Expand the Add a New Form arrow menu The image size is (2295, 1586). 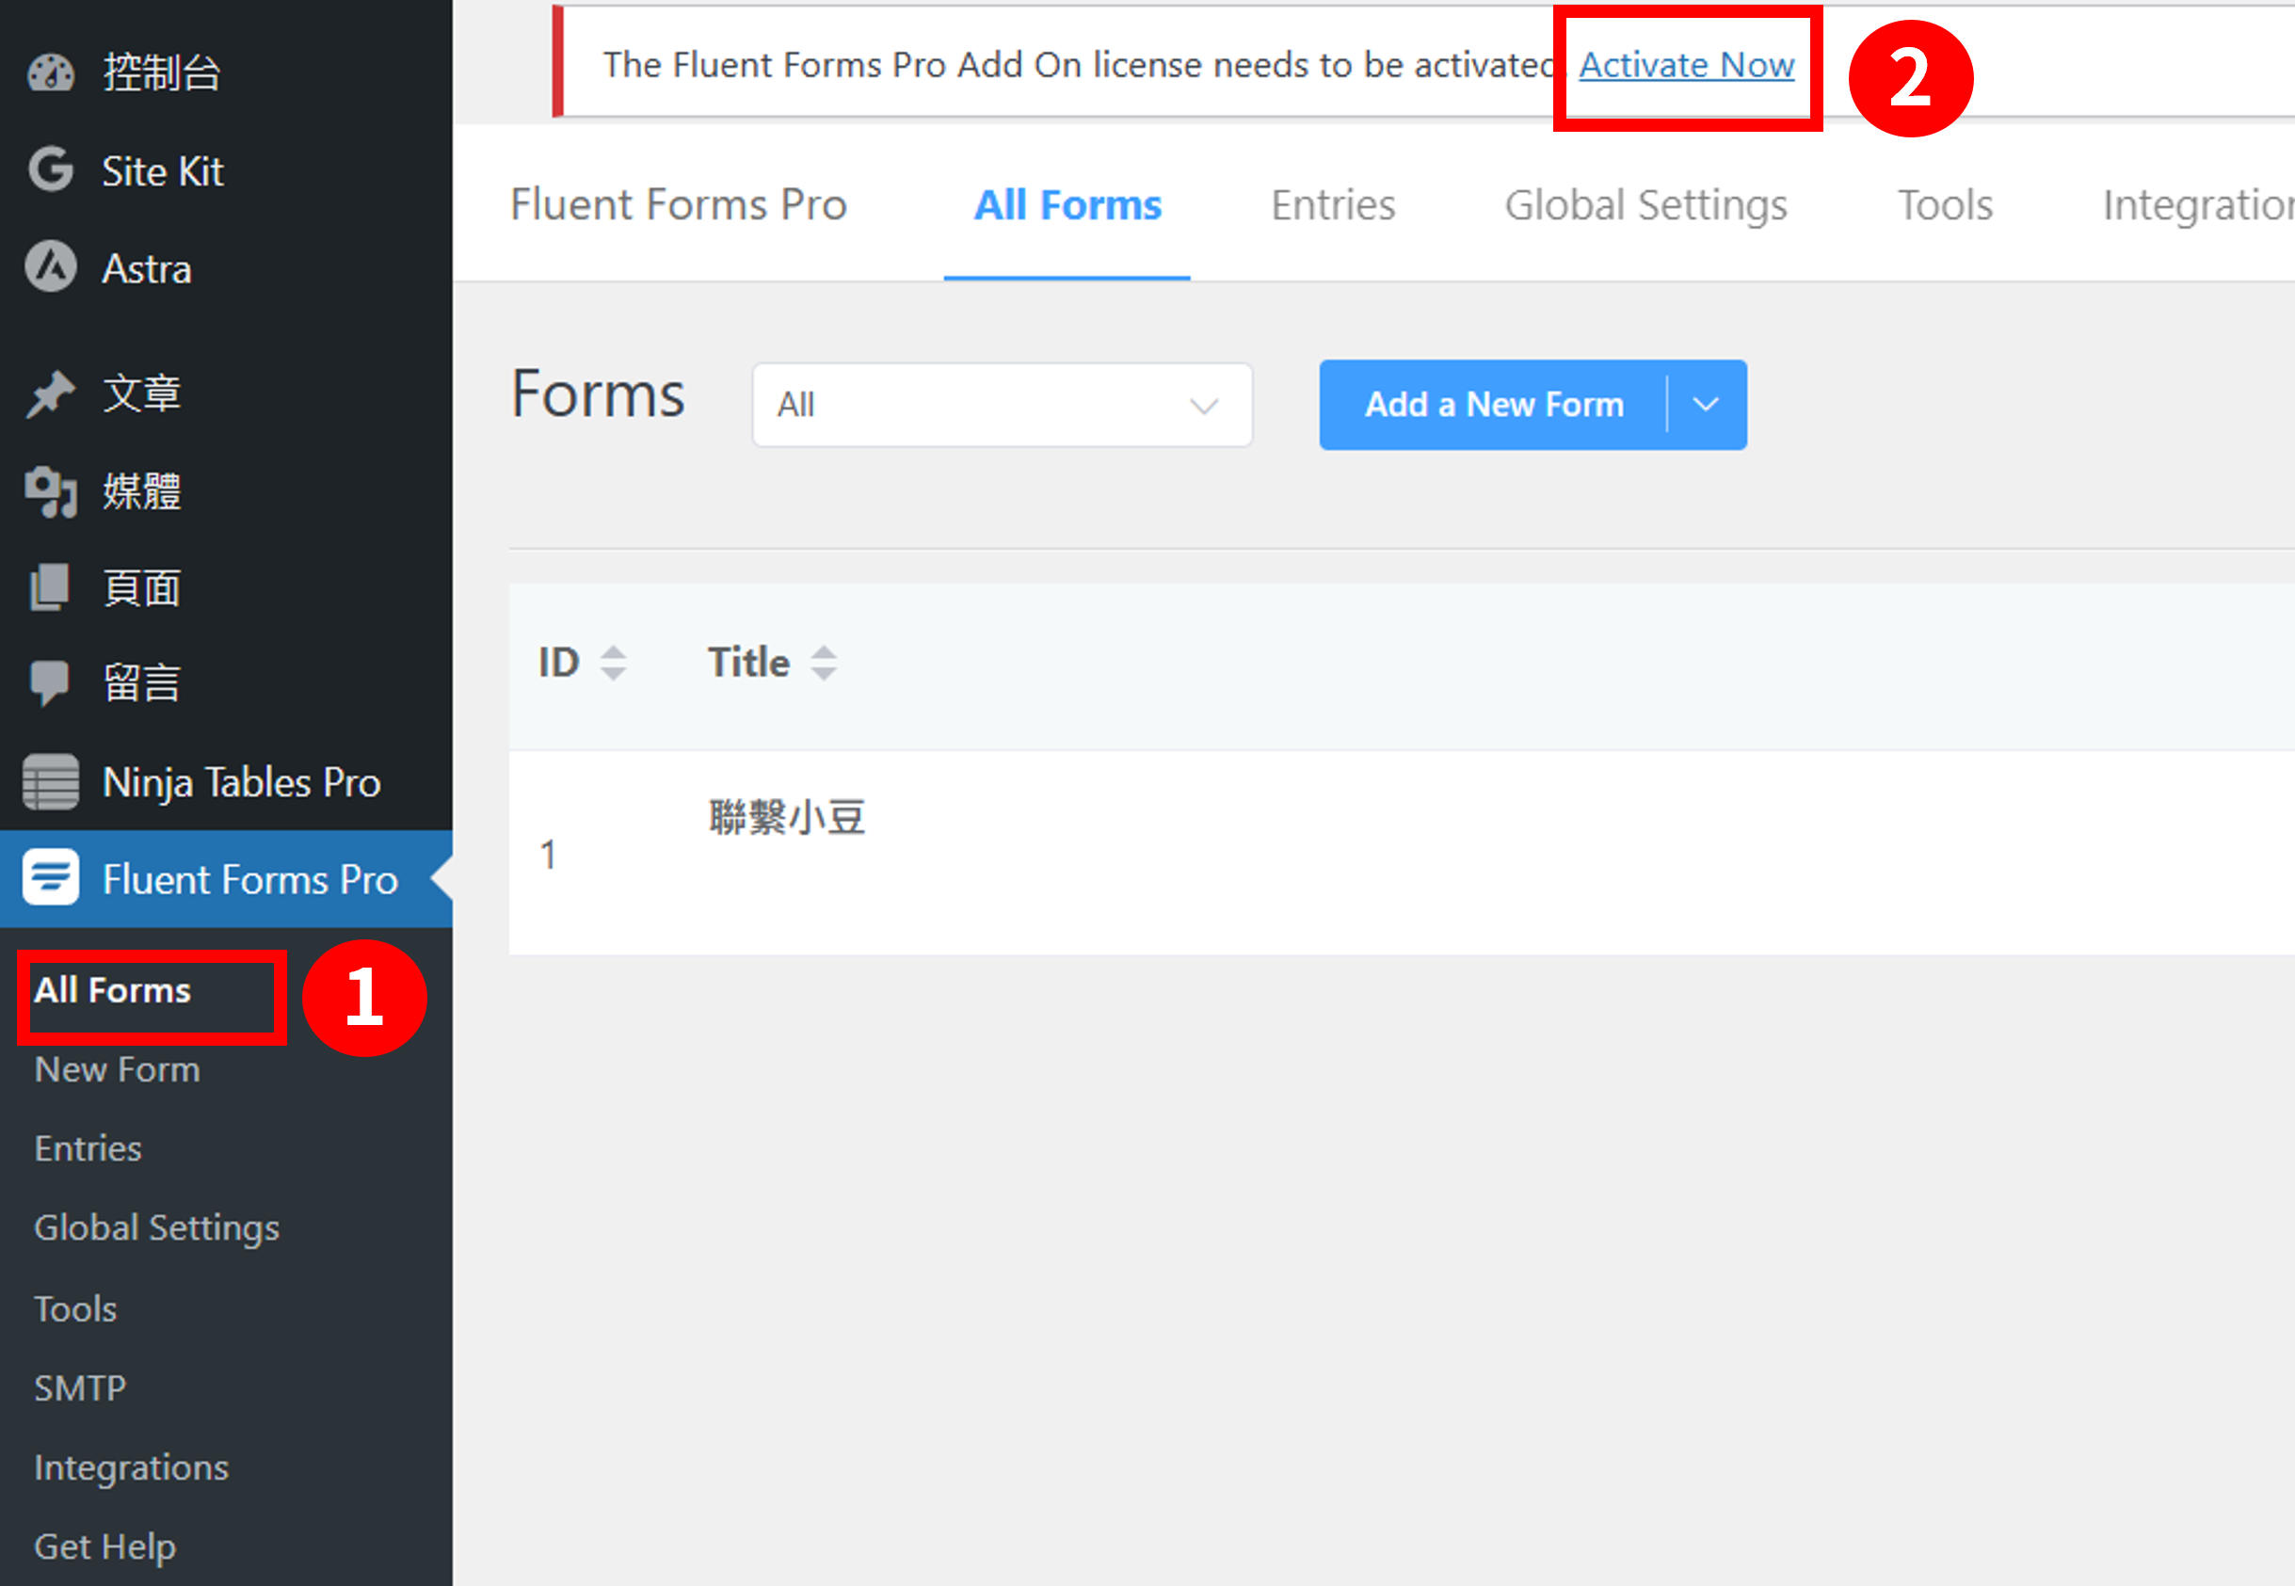1707,405
